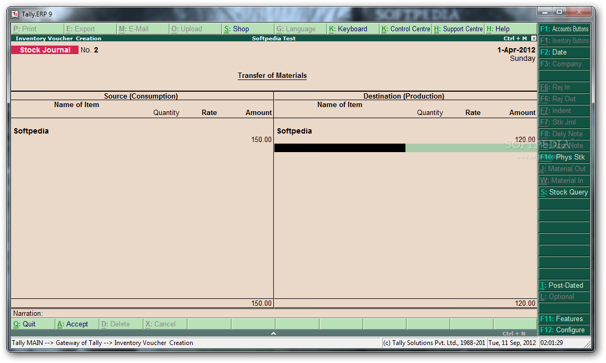
Task: Click the Stock Journal voucher type label
Action: [45, 50]
